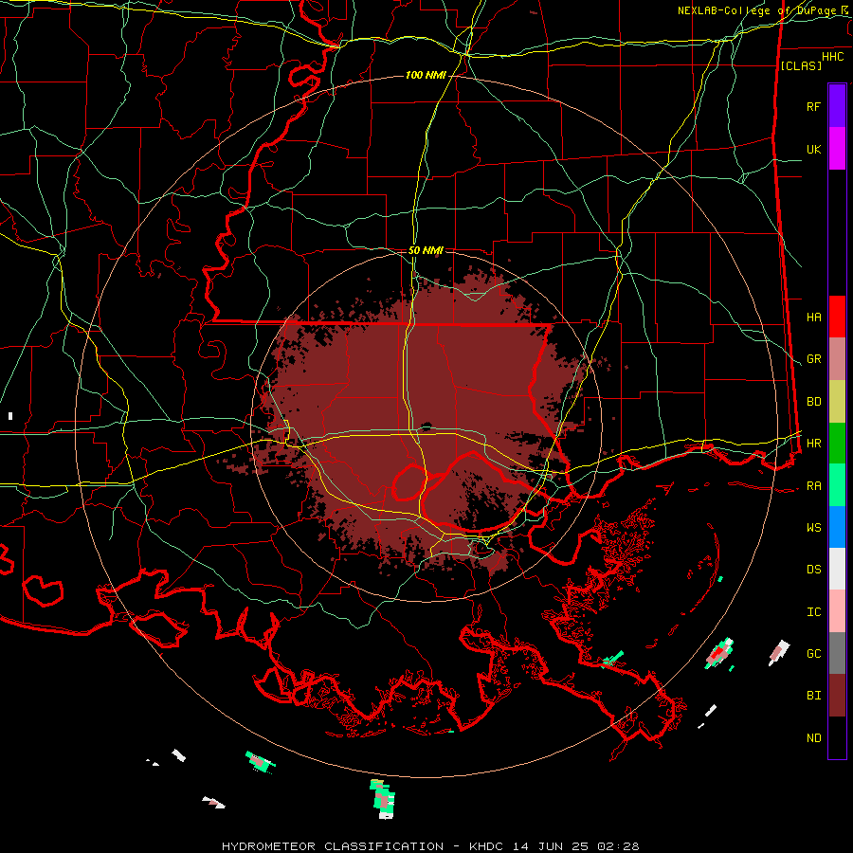Screen dimensions: 853x853
Task: Click the UK magenta legend swatch
Action: click(837, 149)
